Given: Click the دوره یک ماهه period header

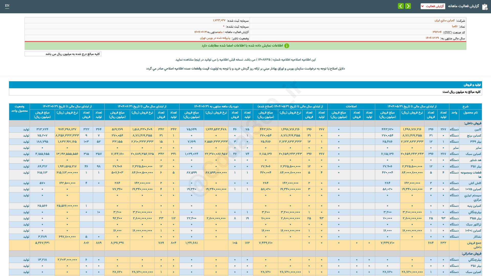Looking at the screenshot, I should 216,106.
